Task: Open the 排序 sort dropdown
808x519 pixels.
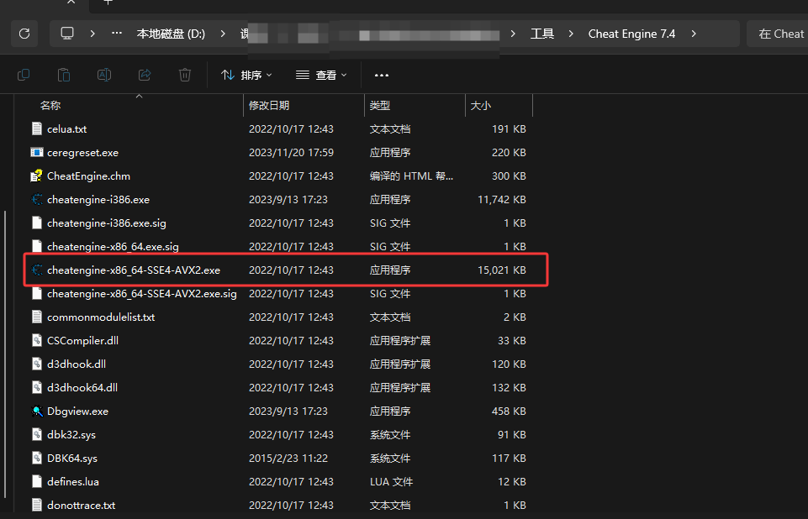Action: click(x=247, y=76)
